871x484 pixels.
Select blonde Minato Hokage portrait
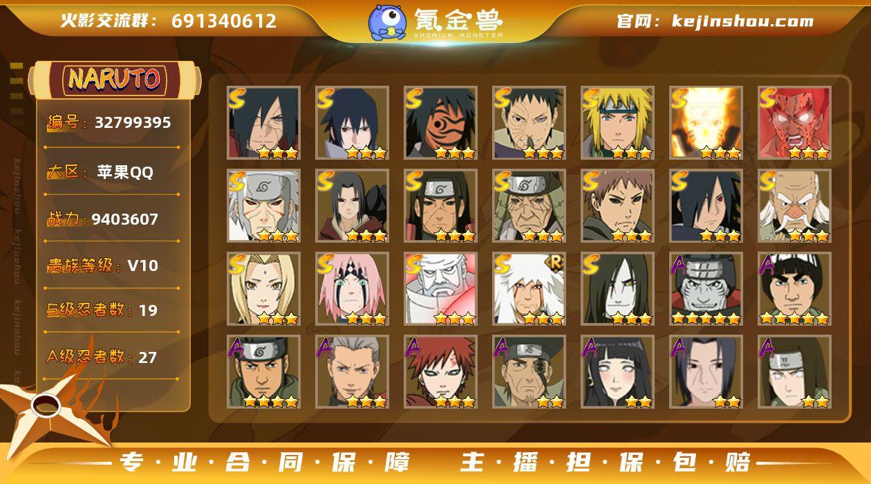click(618, 123)
